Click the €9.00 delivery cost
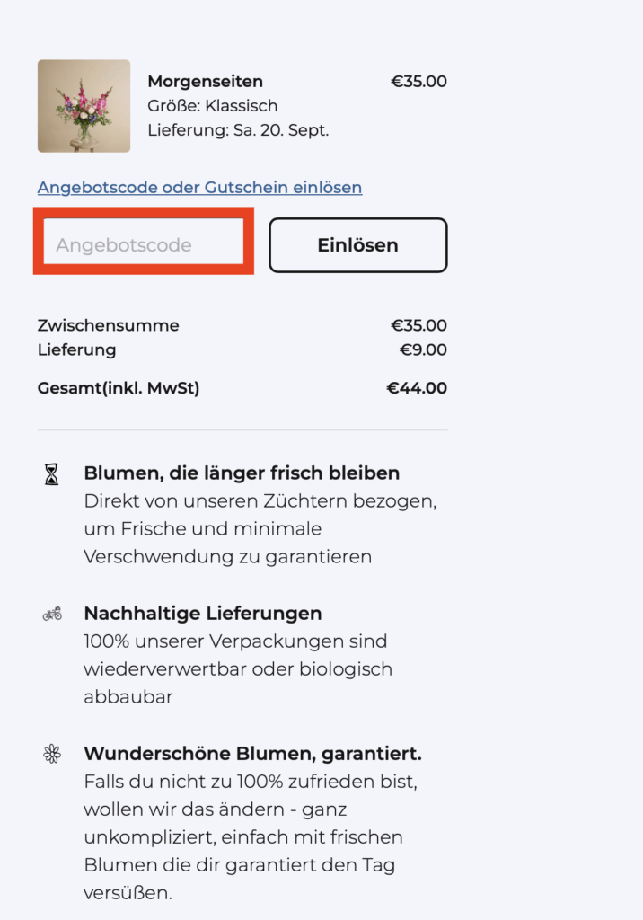The width and height of the screenshot is (643, 920). pos(423,350)
